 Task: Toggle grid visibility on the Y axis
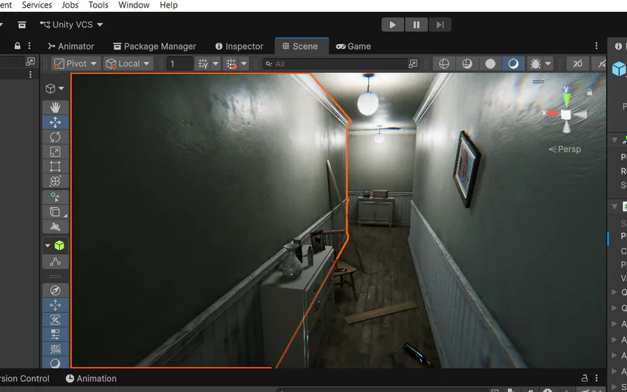(x=203, y=63)
